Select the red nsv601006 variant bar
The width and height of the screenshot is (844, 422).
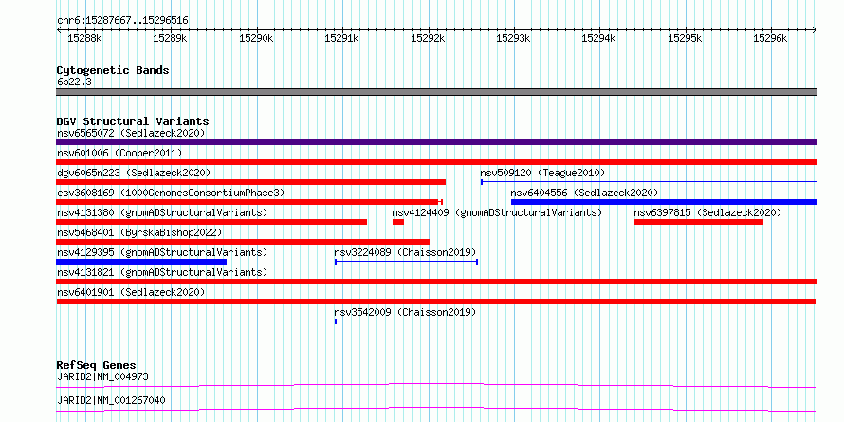(436, 162)
